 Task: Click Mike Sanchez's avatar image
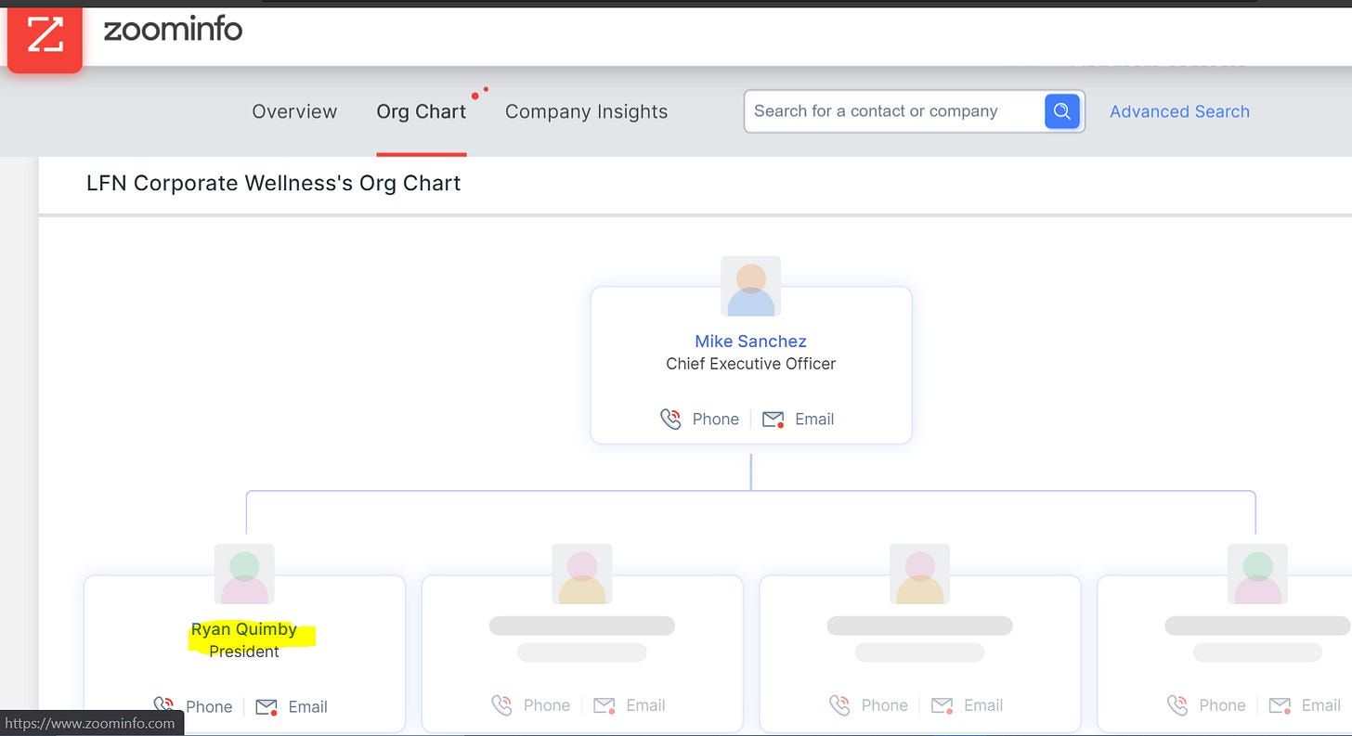(x=750, y=287)
